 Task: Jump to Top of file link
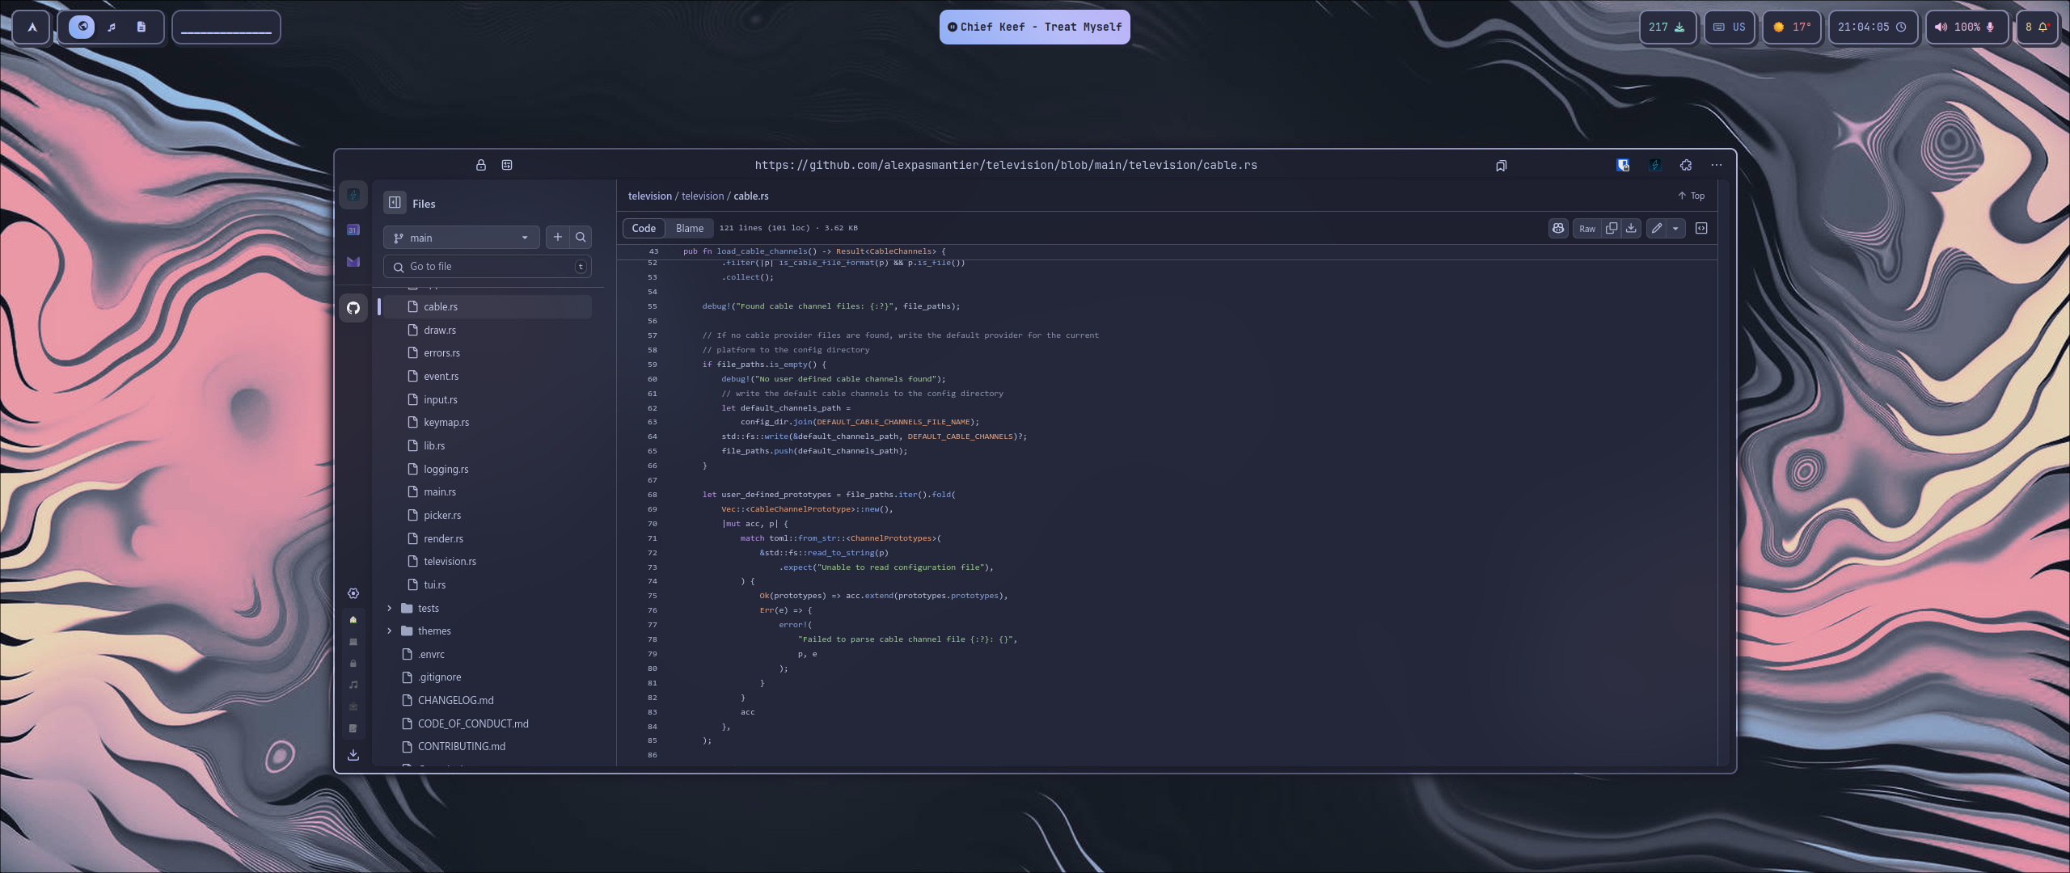pyautogui.click(x=1691, y=196)
